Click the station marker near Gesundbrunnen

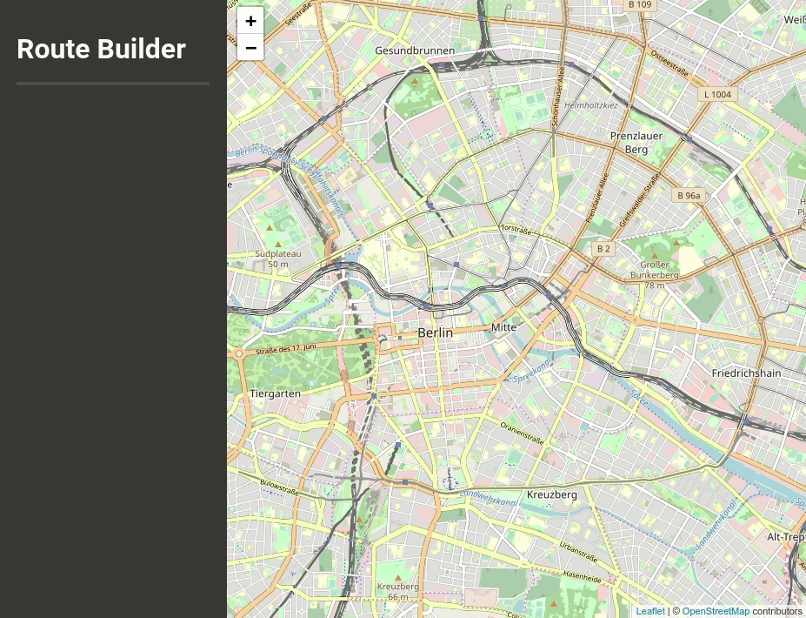(x=442, y=64)
